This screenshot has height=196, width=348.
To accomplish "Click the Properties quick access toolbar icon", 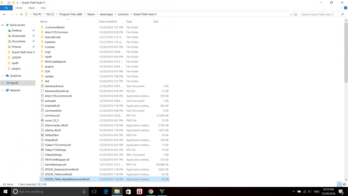I will (9, 3).
